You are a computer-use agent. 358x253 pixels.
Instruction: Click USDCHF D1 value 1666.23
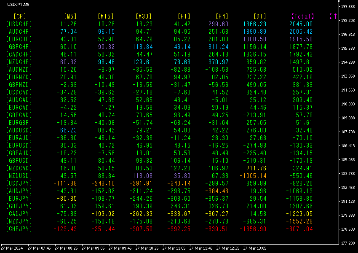click(254, 24)
